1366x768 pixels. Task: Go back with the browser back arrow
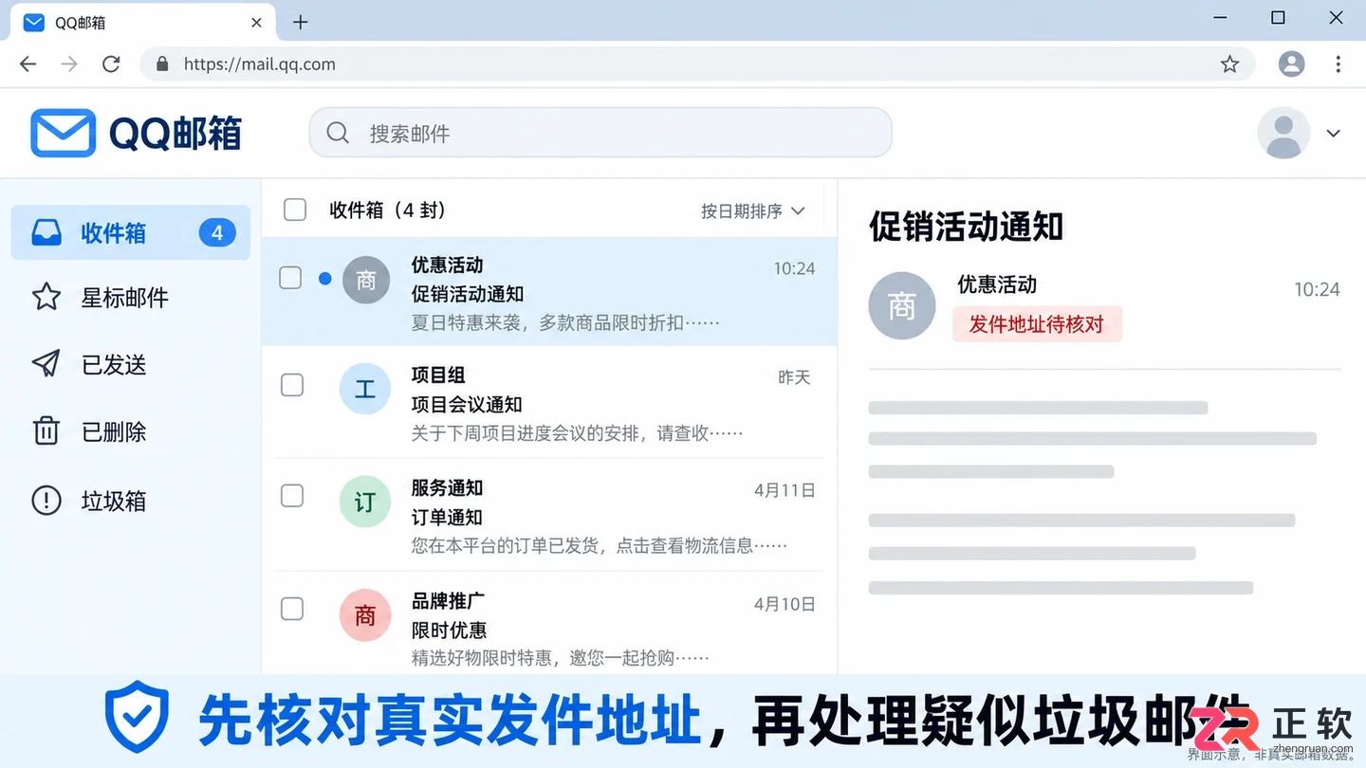tap(28, 64)
